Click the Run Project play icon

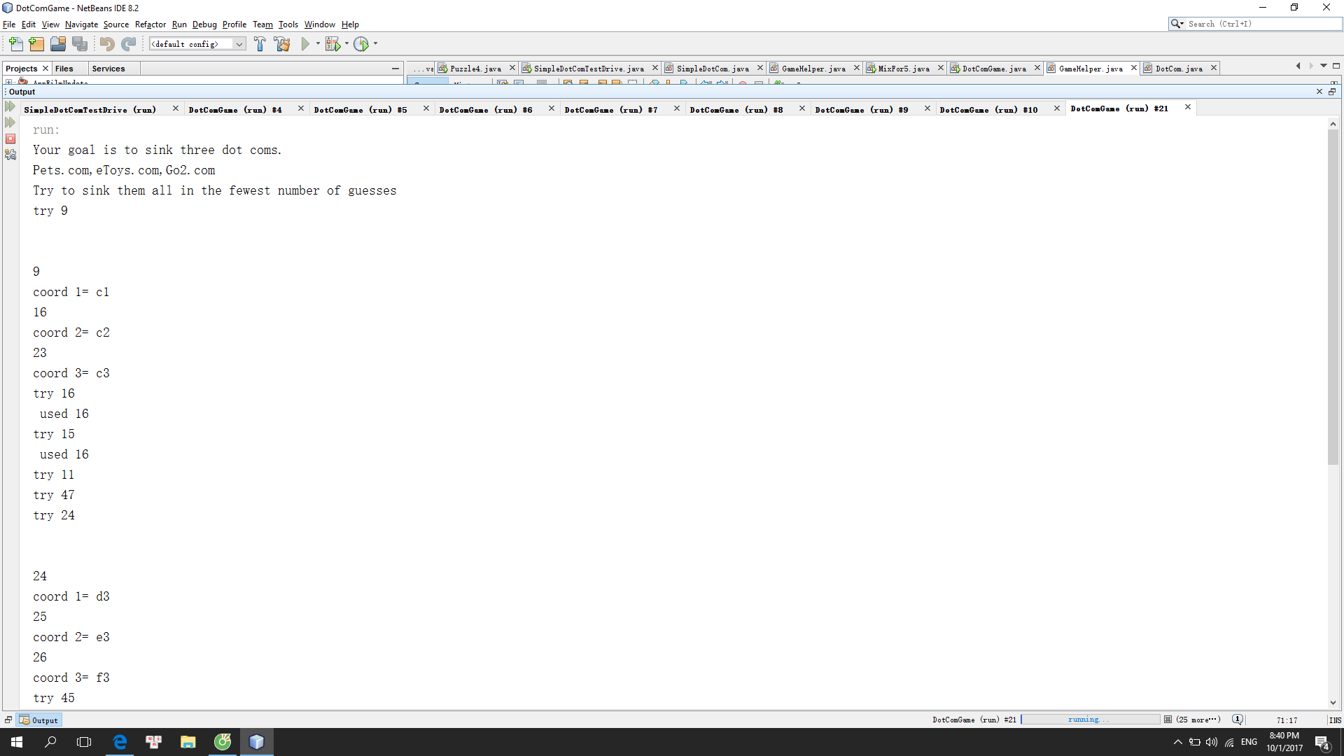(305, 44)
